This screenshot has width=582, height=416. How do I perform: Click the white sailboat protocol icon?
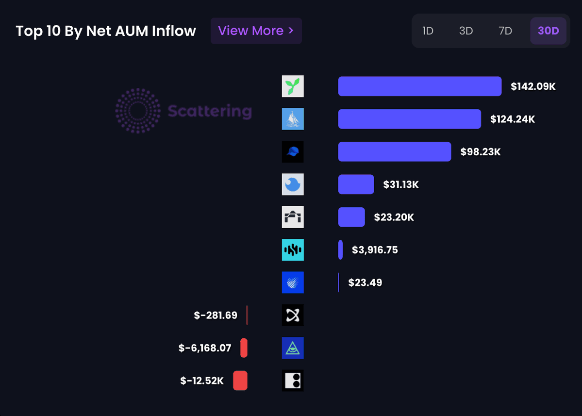click(x=293, y=119)
